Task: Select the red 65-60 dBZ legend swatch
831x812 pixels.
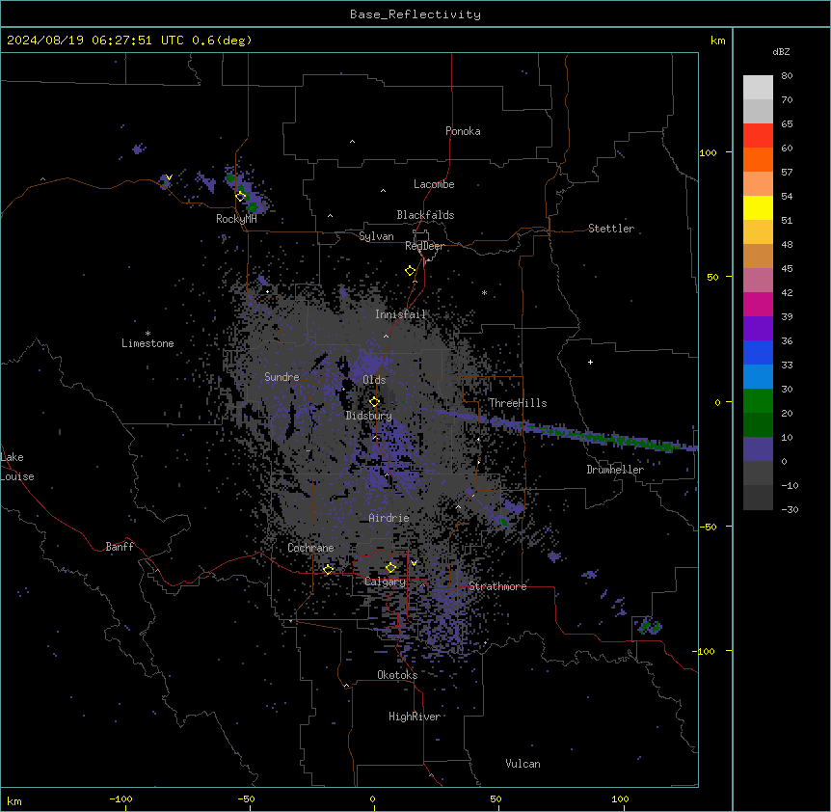Action: click(758, 136)
